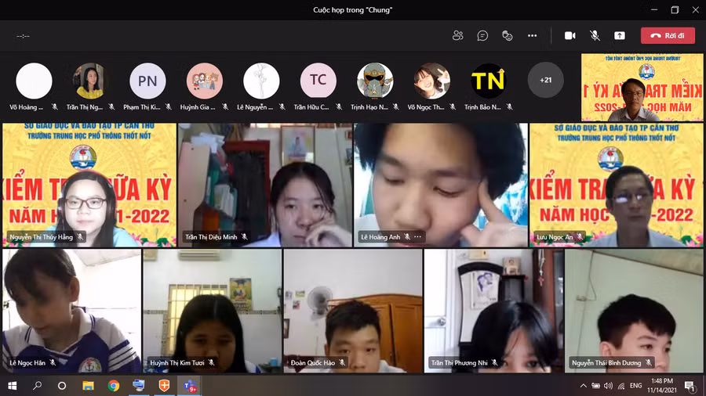This screenshot has height=396, width=706.
Task: Open options menu on Lê Hoàng Anh's video
Action: tap(418, 237)
